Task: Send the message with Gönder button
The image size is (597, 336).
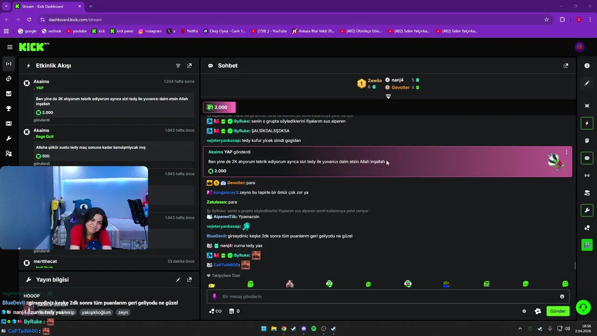Action: 558,311
